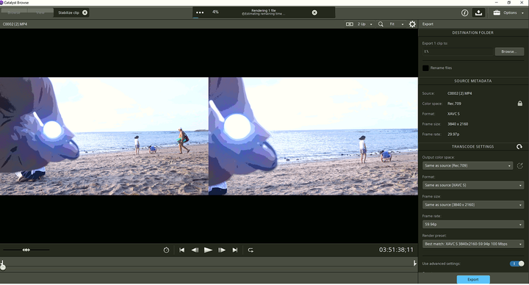This screenshot has height=285, width=529.
Task: Switch to the Browse tab
Action: [x=13, y=12]
